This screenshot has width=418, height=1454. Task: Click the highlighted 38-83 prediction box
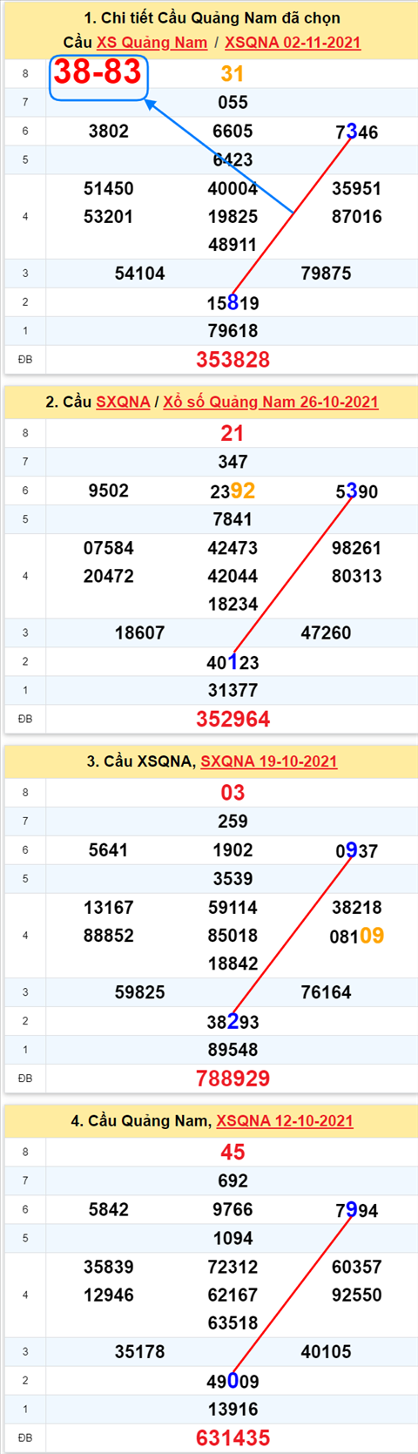pos(98,77)
